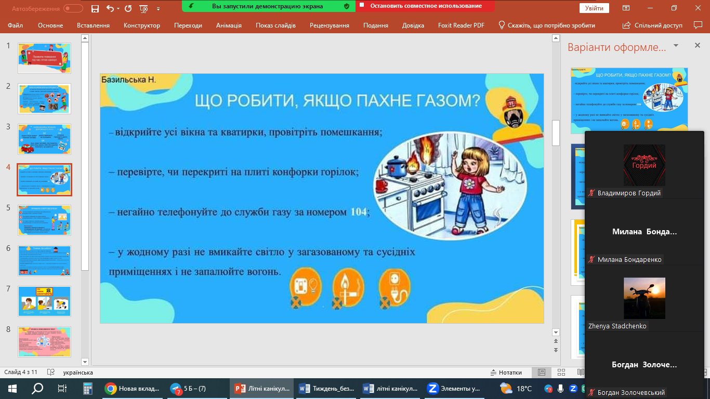
Task: Open the Windows Start menu
Action: 12,389
